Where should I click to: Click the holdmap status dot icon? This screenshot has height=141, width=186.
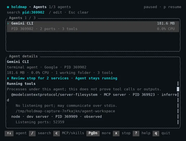click(8, 7)
